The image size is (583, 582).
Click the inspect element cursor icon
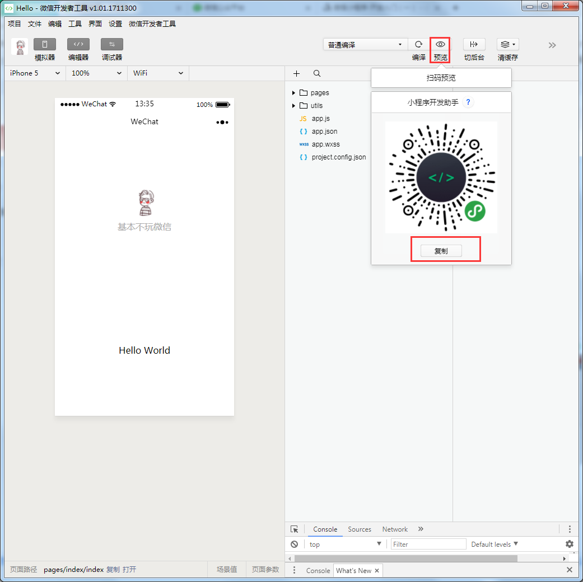click(x=294, y=529)
